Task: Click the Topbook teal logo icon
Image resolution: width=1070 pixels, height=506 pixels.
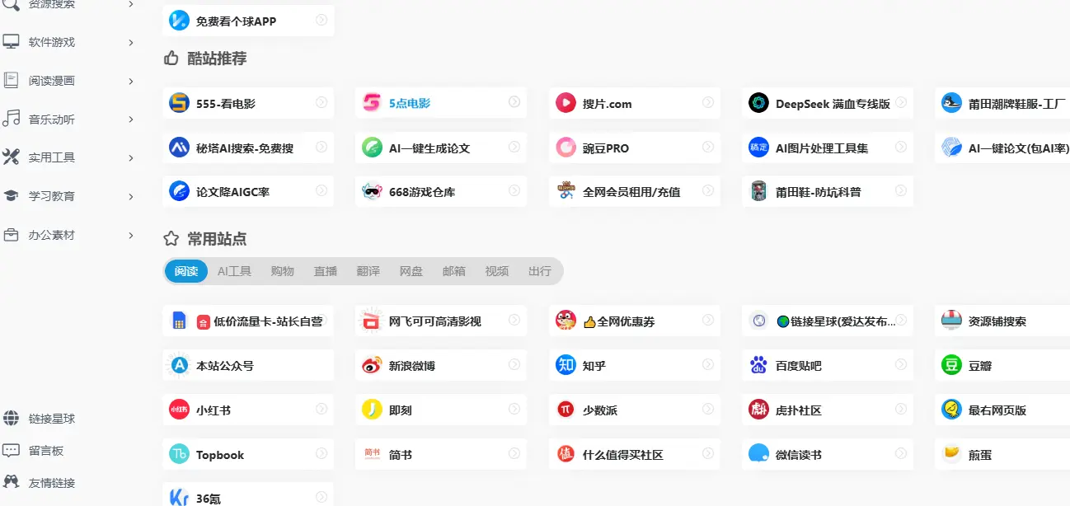Action: click(x=179, y=454)
